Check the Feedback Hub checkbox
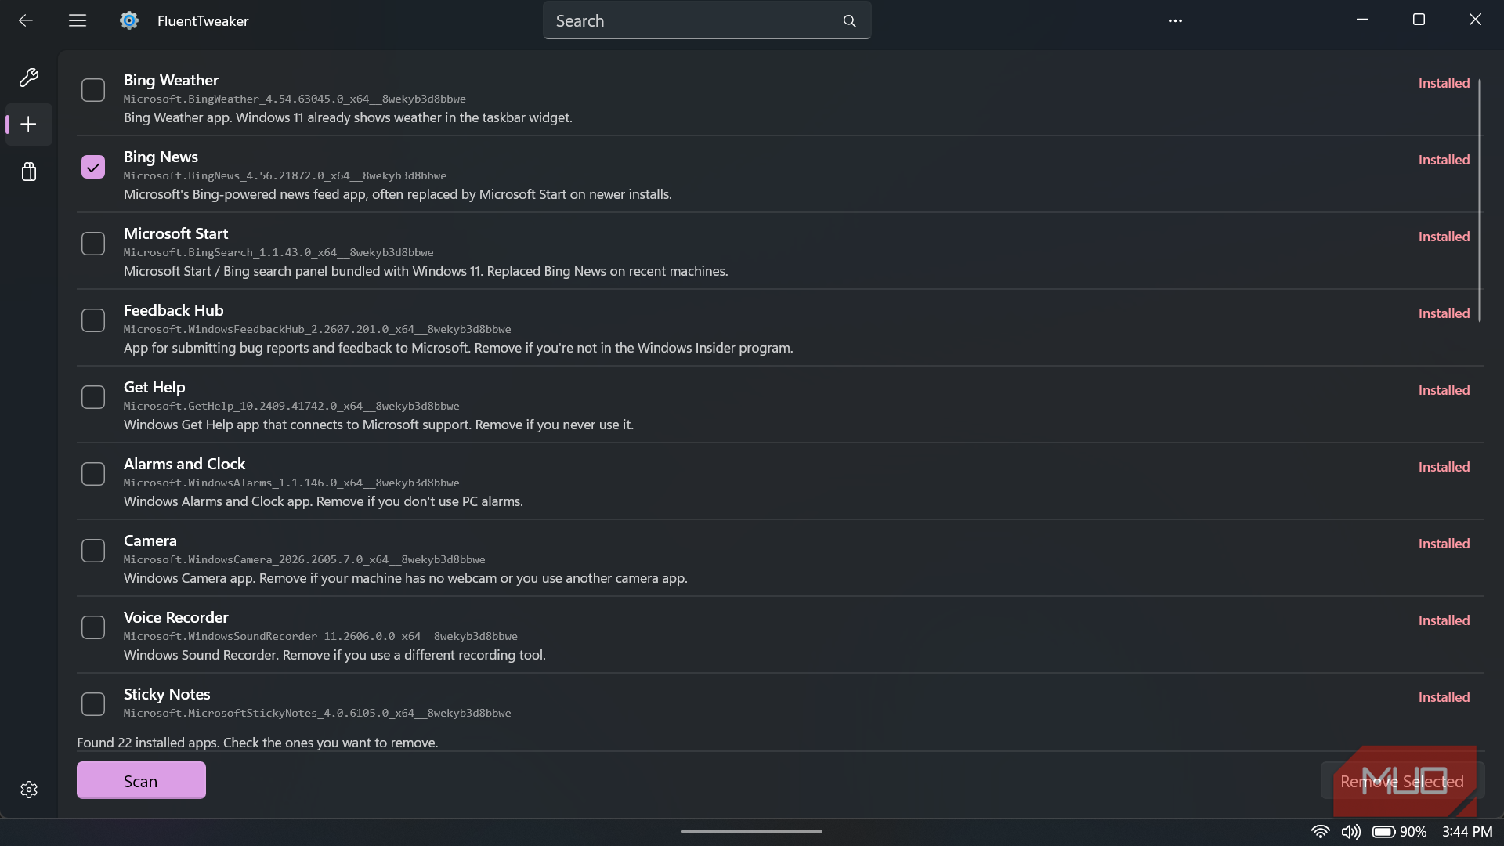The width and height of the screenshot is (1504, 846). tap(93, 320)
